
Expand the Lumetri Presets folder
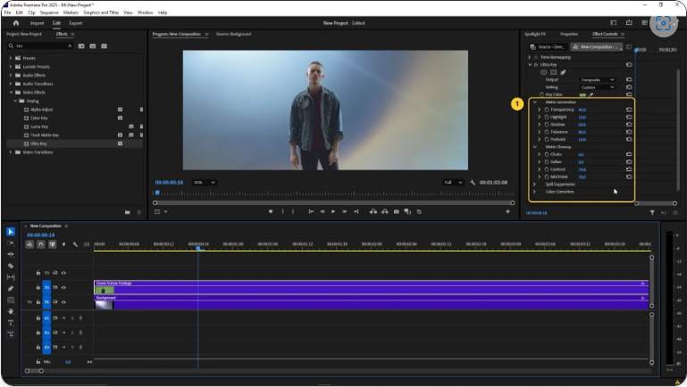point(11,67)
